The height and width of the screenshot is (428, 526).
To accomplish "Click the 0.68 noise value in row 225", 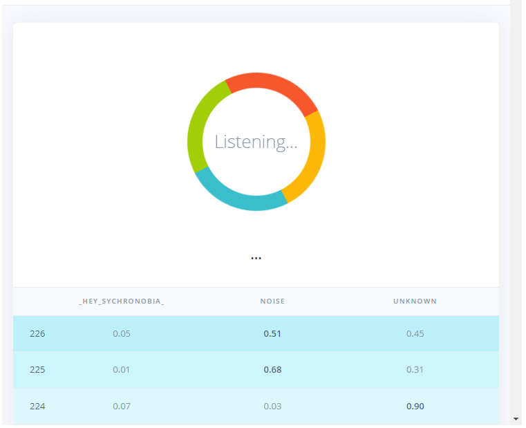I will (272, 369).
